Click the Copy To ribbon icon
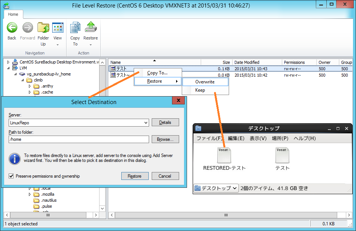Image resolution: width=356 pixels, height=231 pixels. [x=75, y=28]
